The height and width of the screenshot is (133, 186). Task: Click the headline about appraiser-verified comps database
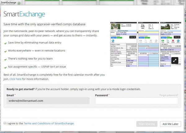(44, 24)
